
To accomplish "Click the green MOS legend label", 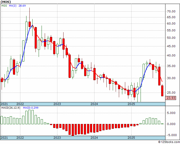I will click(x=4, y=6).
